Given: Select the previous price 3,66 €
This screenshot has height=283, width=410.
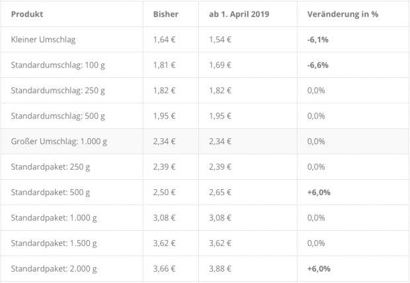Looking at the screenshot, I should coord(164,268).
